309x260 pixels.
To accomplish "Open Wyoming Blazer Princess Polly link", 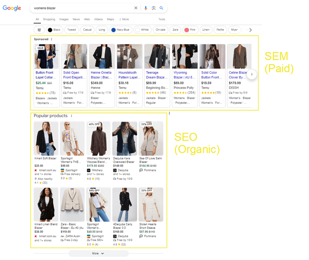I will 184,75.
